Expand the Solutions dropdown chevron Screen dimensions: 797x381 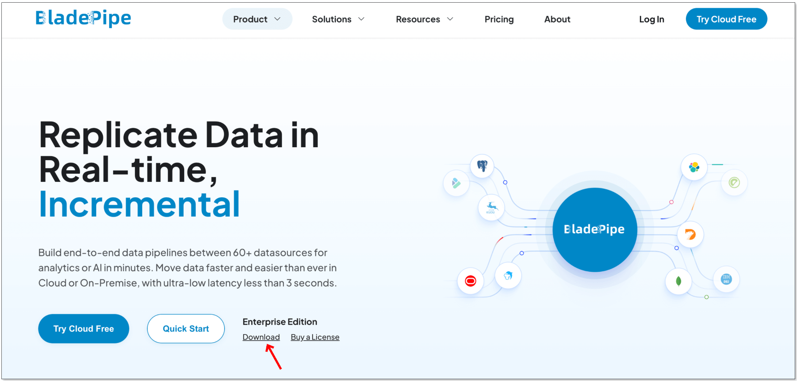361,19
